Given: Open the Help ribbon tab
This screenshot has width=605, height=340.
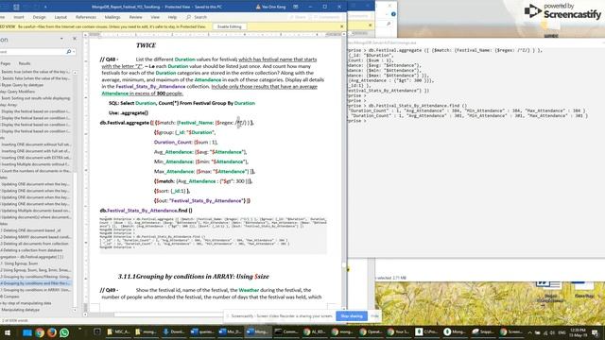Looking at the screenshot, I should tap(172, 17).
